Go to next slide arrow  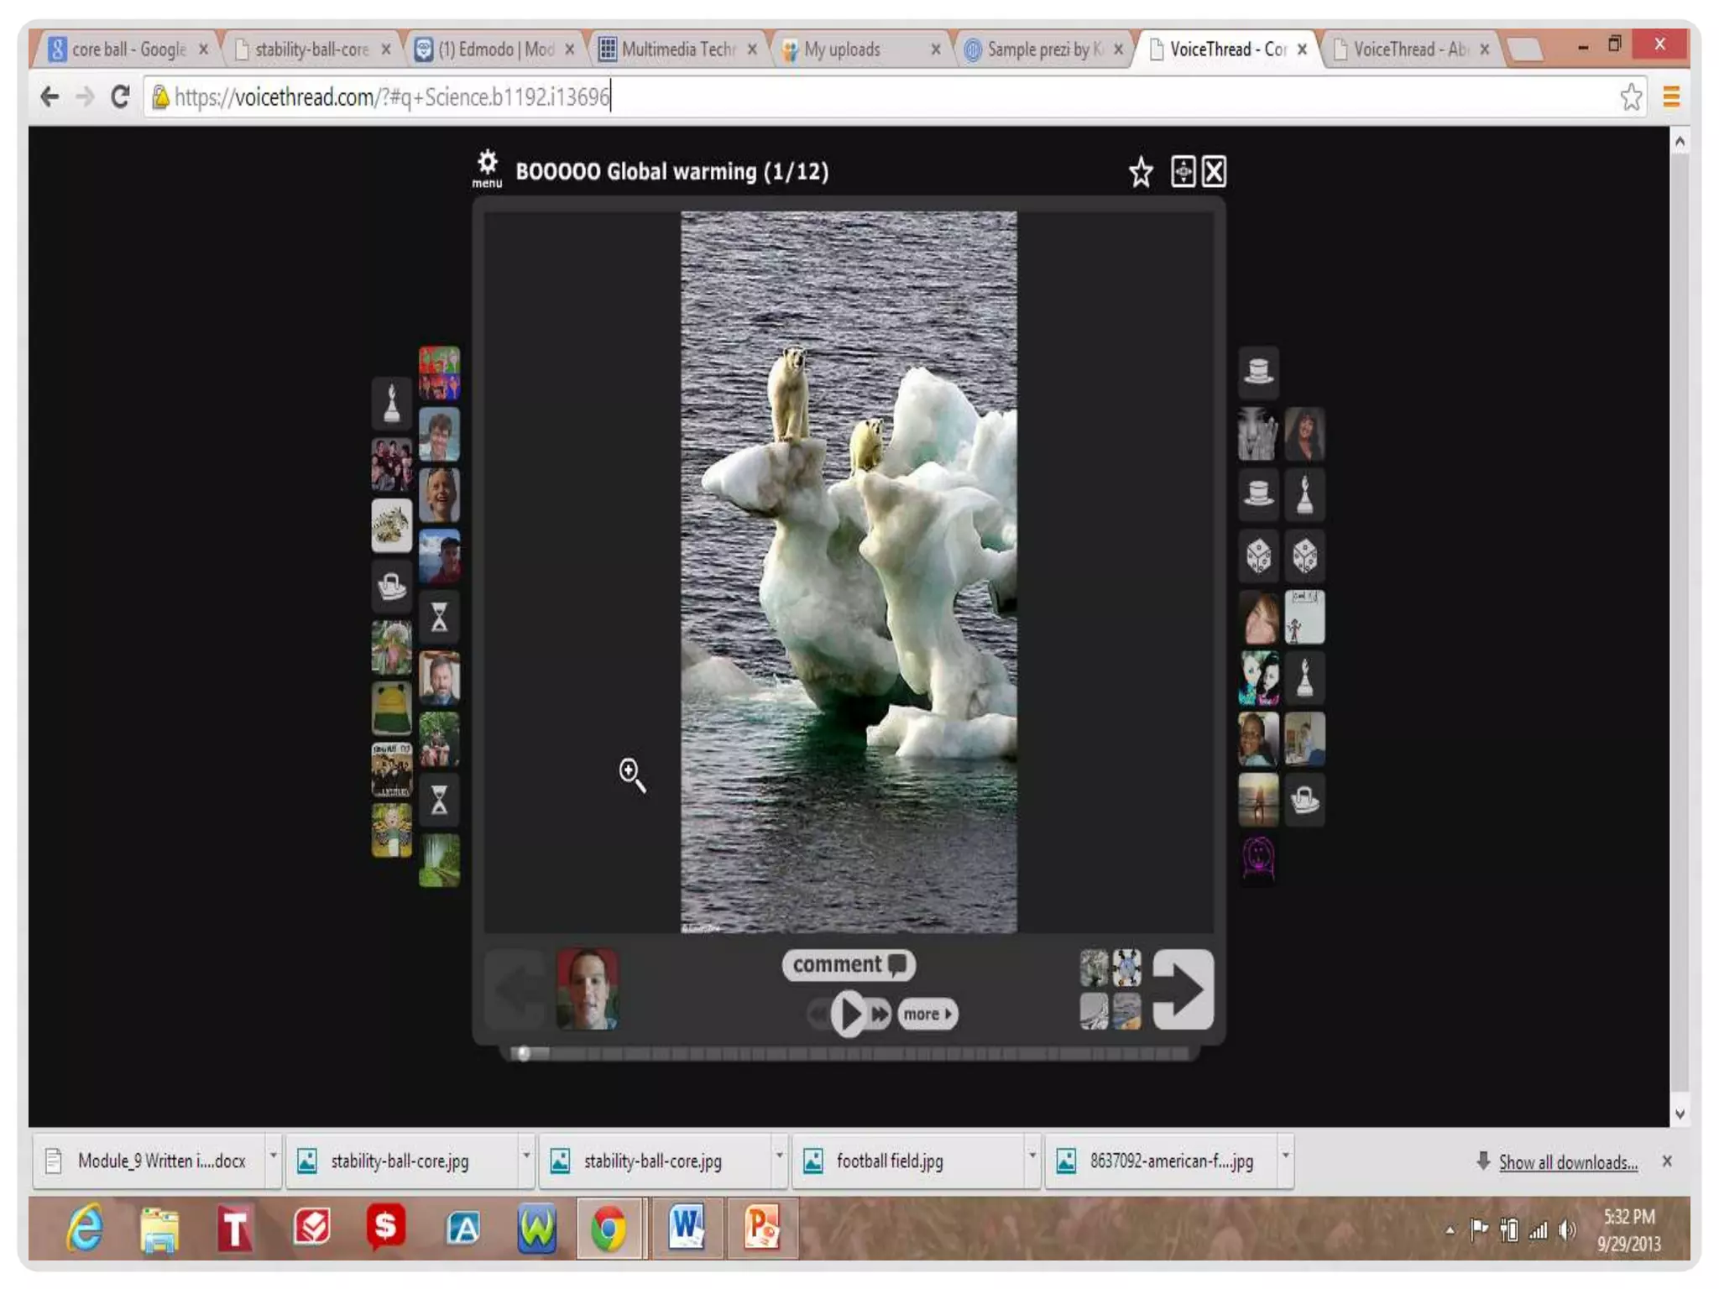pos(1183,989)
